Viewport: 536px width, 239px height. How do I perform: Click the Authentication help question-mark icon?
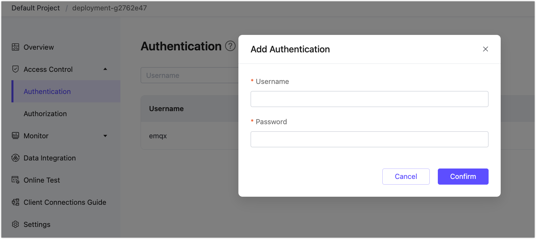pos(230,46)
